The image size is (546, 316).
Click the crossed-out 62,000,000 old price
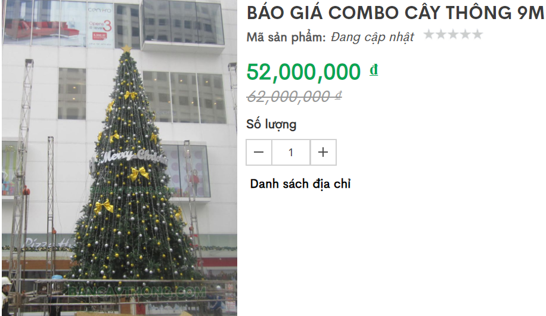[294, 97]
